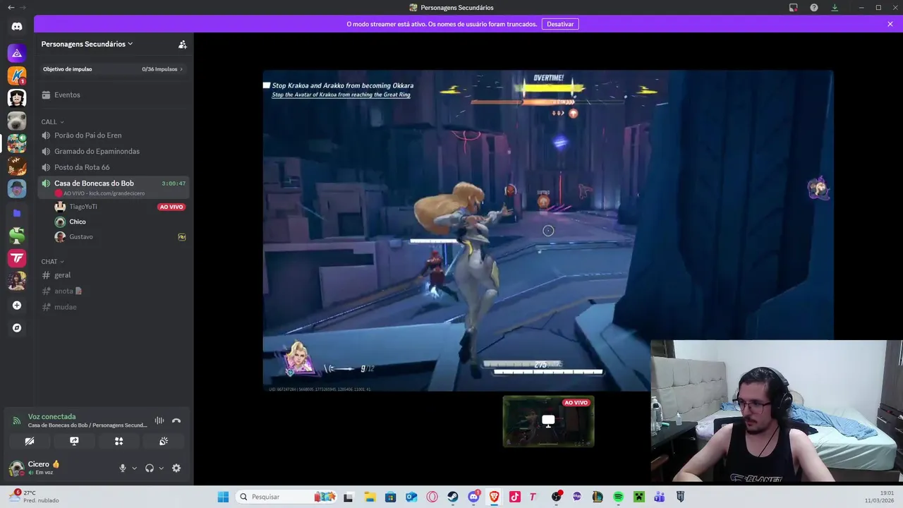The width and height of the screenshot is (903, 508).
Task: Expand the Objetivo de impulso boost arrow
Action: tap(181, 69)
